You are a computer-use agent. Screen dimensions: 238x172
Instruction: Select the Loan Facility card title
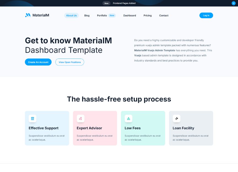tap(183, 128)
